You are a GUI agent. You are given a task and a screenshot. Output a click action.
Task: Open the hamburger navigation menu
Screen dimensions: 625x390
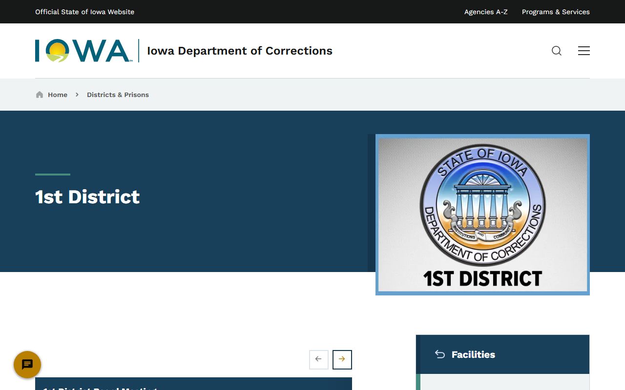click(584, 51)
